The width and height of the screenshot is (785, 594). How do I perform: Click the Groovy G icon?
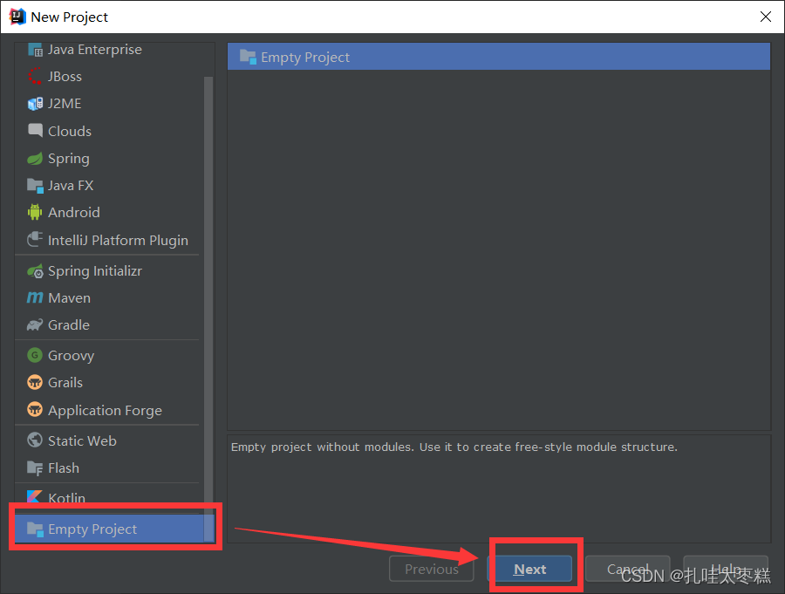pyautogui.click(x=35, y=355)
